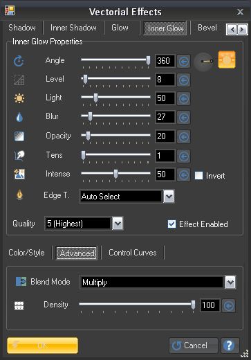
Task: Reset the Level value with its arrow button
Action: (x=183, y=80)
